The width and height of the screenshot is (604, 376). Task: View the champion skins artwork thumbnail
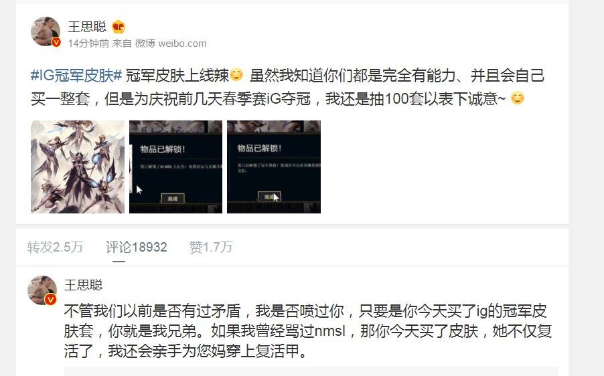coord(78,167)
